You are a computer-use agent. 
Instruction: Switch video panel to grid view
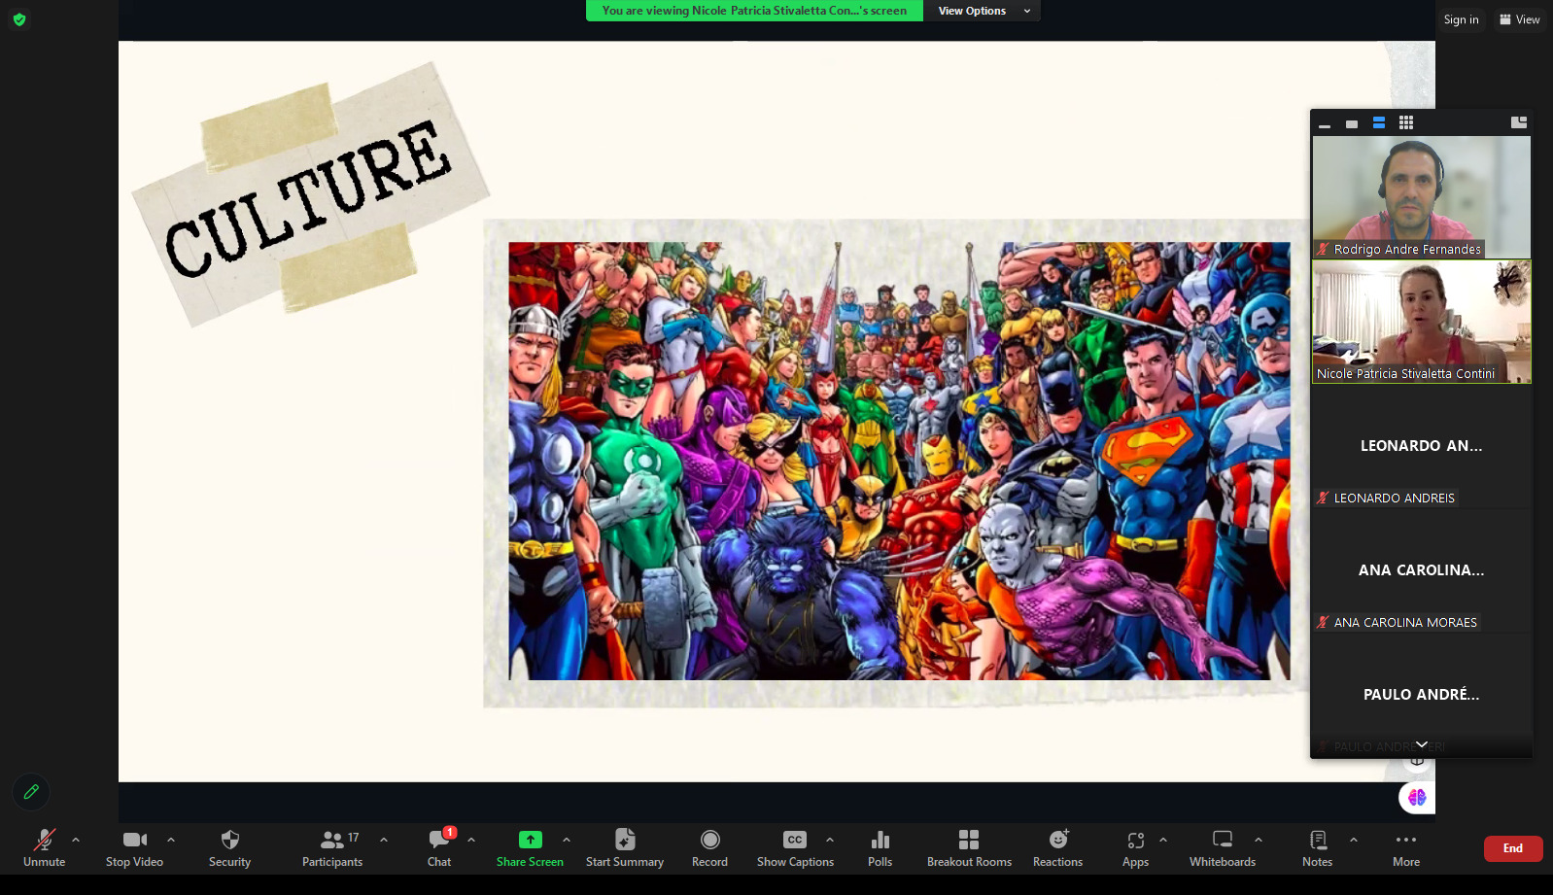(1405, 122)
